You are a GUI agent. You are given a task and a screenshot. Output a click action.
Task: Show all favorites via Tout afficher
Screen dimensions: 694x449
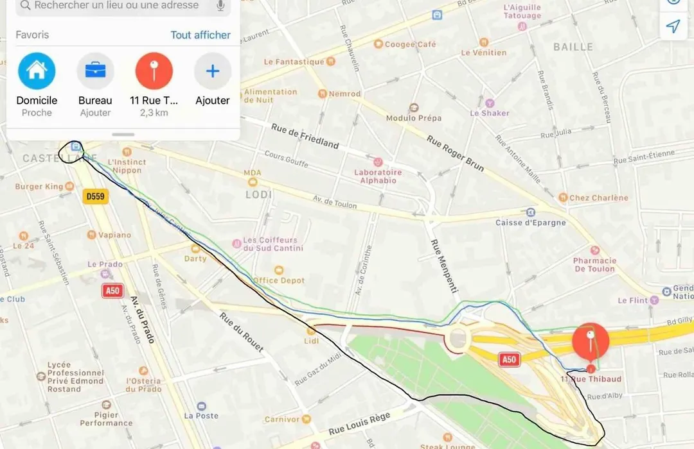pyautogui.click(x=200, y=35)
